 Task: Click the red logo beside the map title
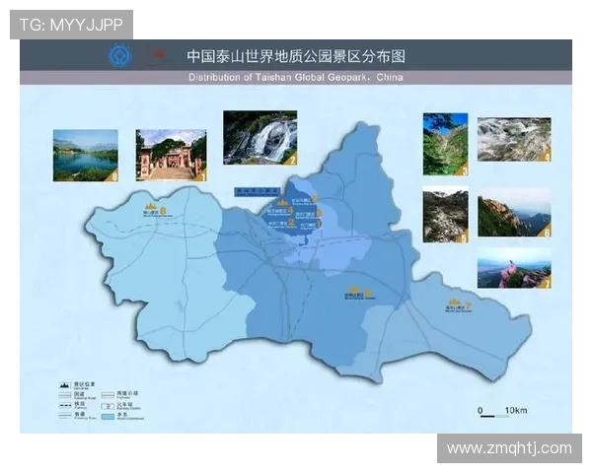point(158,55)
